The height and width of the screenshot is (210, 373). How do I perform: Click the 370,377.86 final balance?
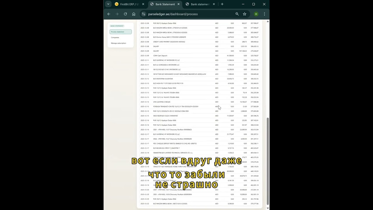tap(254, 204)
